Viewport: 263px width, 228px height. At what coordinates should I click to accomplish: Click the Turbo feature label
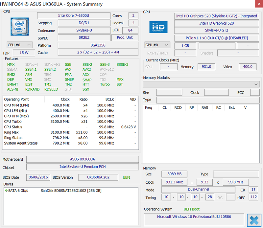pos(105,84)
